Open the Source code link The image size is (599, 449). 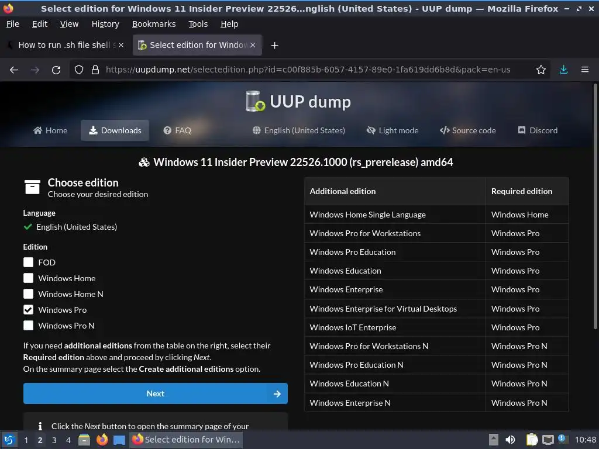click(x=467, y=130)
